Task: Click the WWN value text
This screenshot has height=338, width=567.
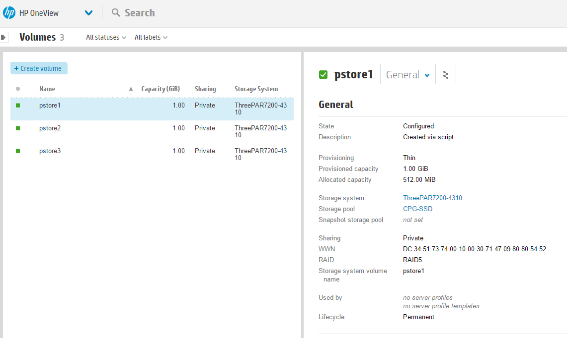Action: (475, 249)
